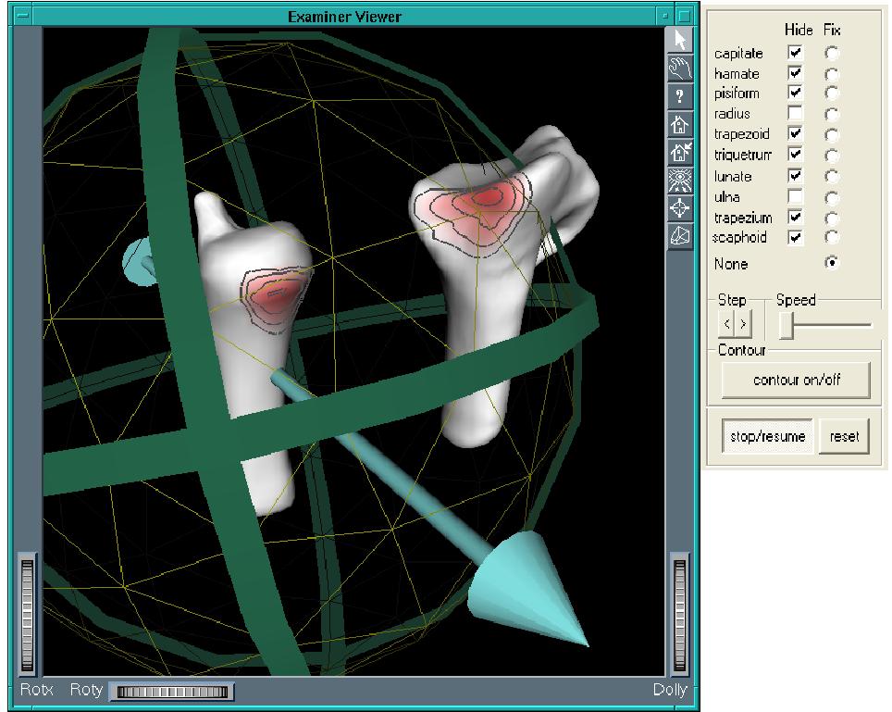Screen dimensions: 892x712
Task: Click the View All eye icon
Action: coord(680,181)
